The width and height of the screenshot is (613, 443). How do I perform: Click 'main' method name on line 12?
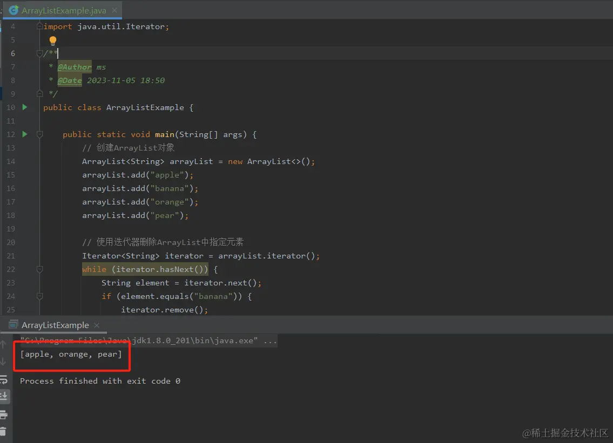(x=165, y=134)
